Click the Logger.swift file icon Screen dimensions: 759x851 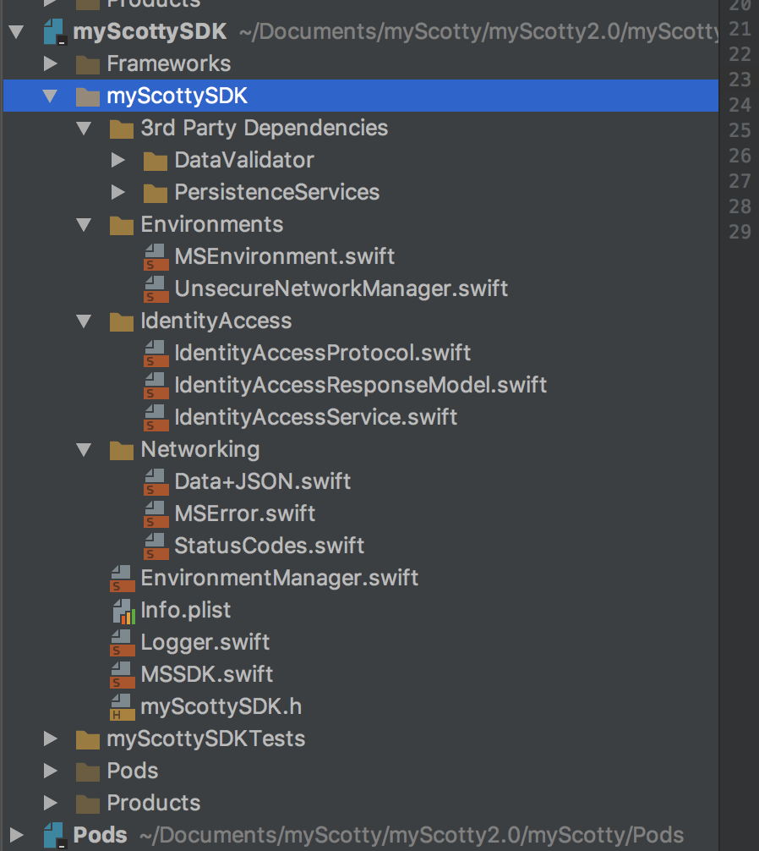pyautogui.click(x=122, y=643)
